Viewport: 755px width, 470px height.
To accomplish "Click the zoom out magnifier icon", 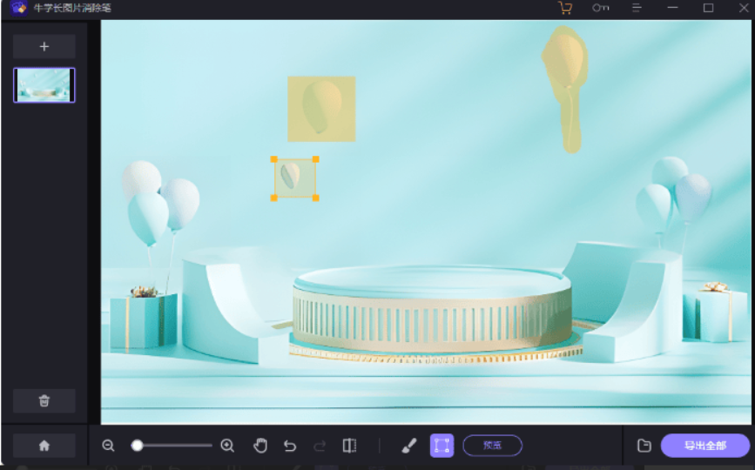I will tap(108, 446).
